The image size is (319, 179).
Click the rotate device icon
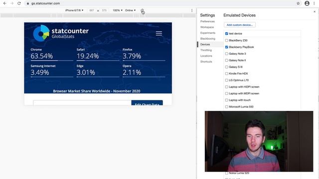(142, 10)
